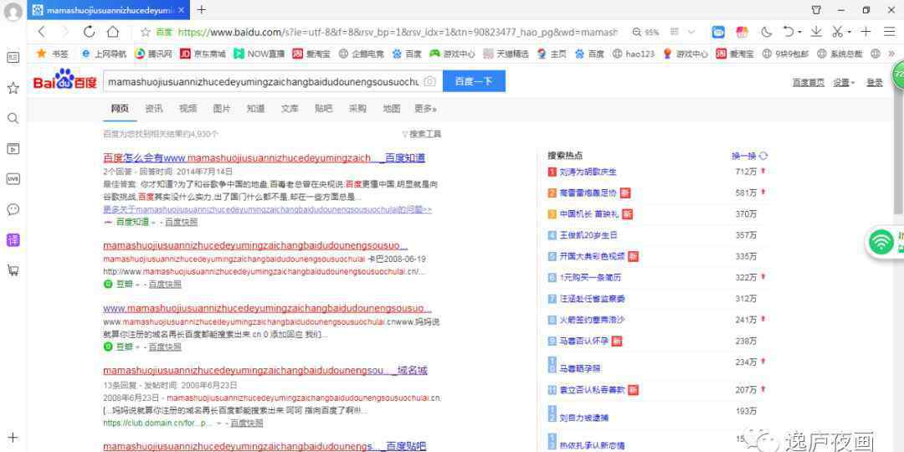Click the blue extension icon in the toolbar
Image resolution: width=904 pixels, height=452 pixels.
pos(718,33)
